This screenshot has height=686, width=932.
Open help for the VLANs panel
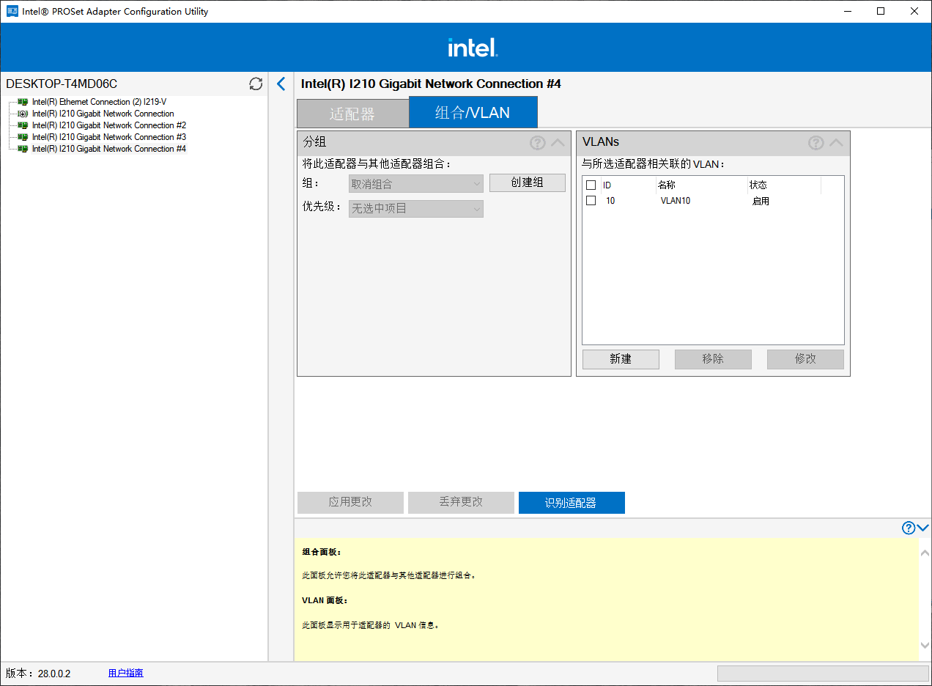[x=816, y=143]
